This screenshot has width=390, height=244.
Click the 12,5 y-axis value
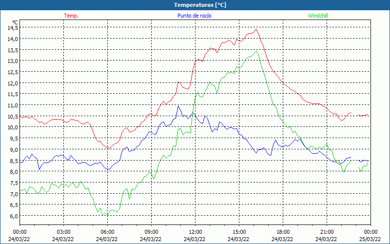click(x=13, y=72)
